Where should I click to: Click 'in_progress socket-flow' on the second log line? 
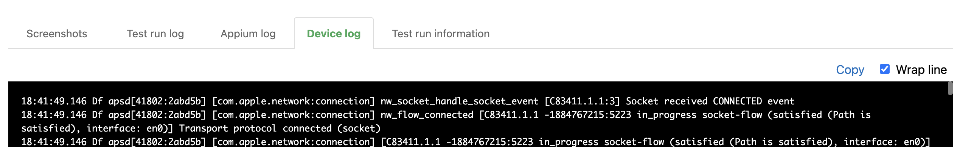pos(699,115)
